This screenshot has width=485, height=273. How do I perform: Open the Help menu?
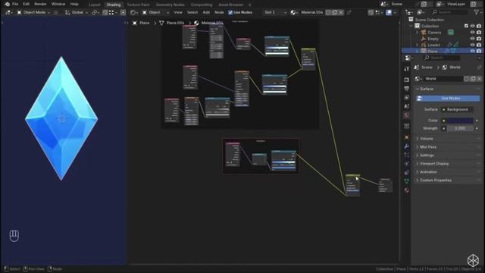[x=74, y=5]
